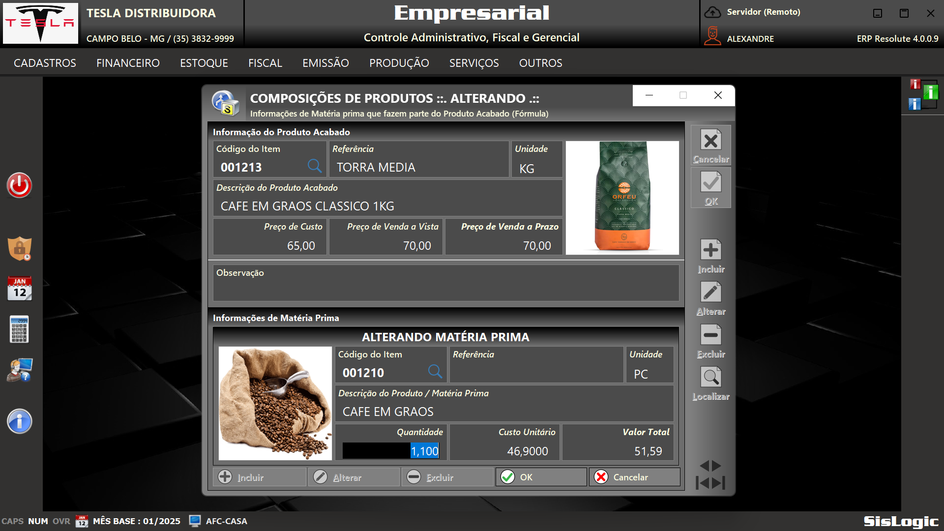
Task: Open the padlock shield icon in the sidebar
Action: (20, 249)
